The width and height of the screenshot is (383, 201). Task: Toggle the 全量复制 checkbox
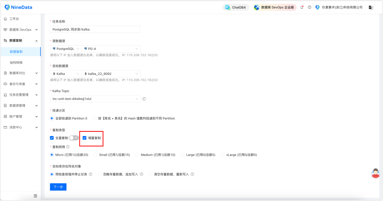[52, 138]
